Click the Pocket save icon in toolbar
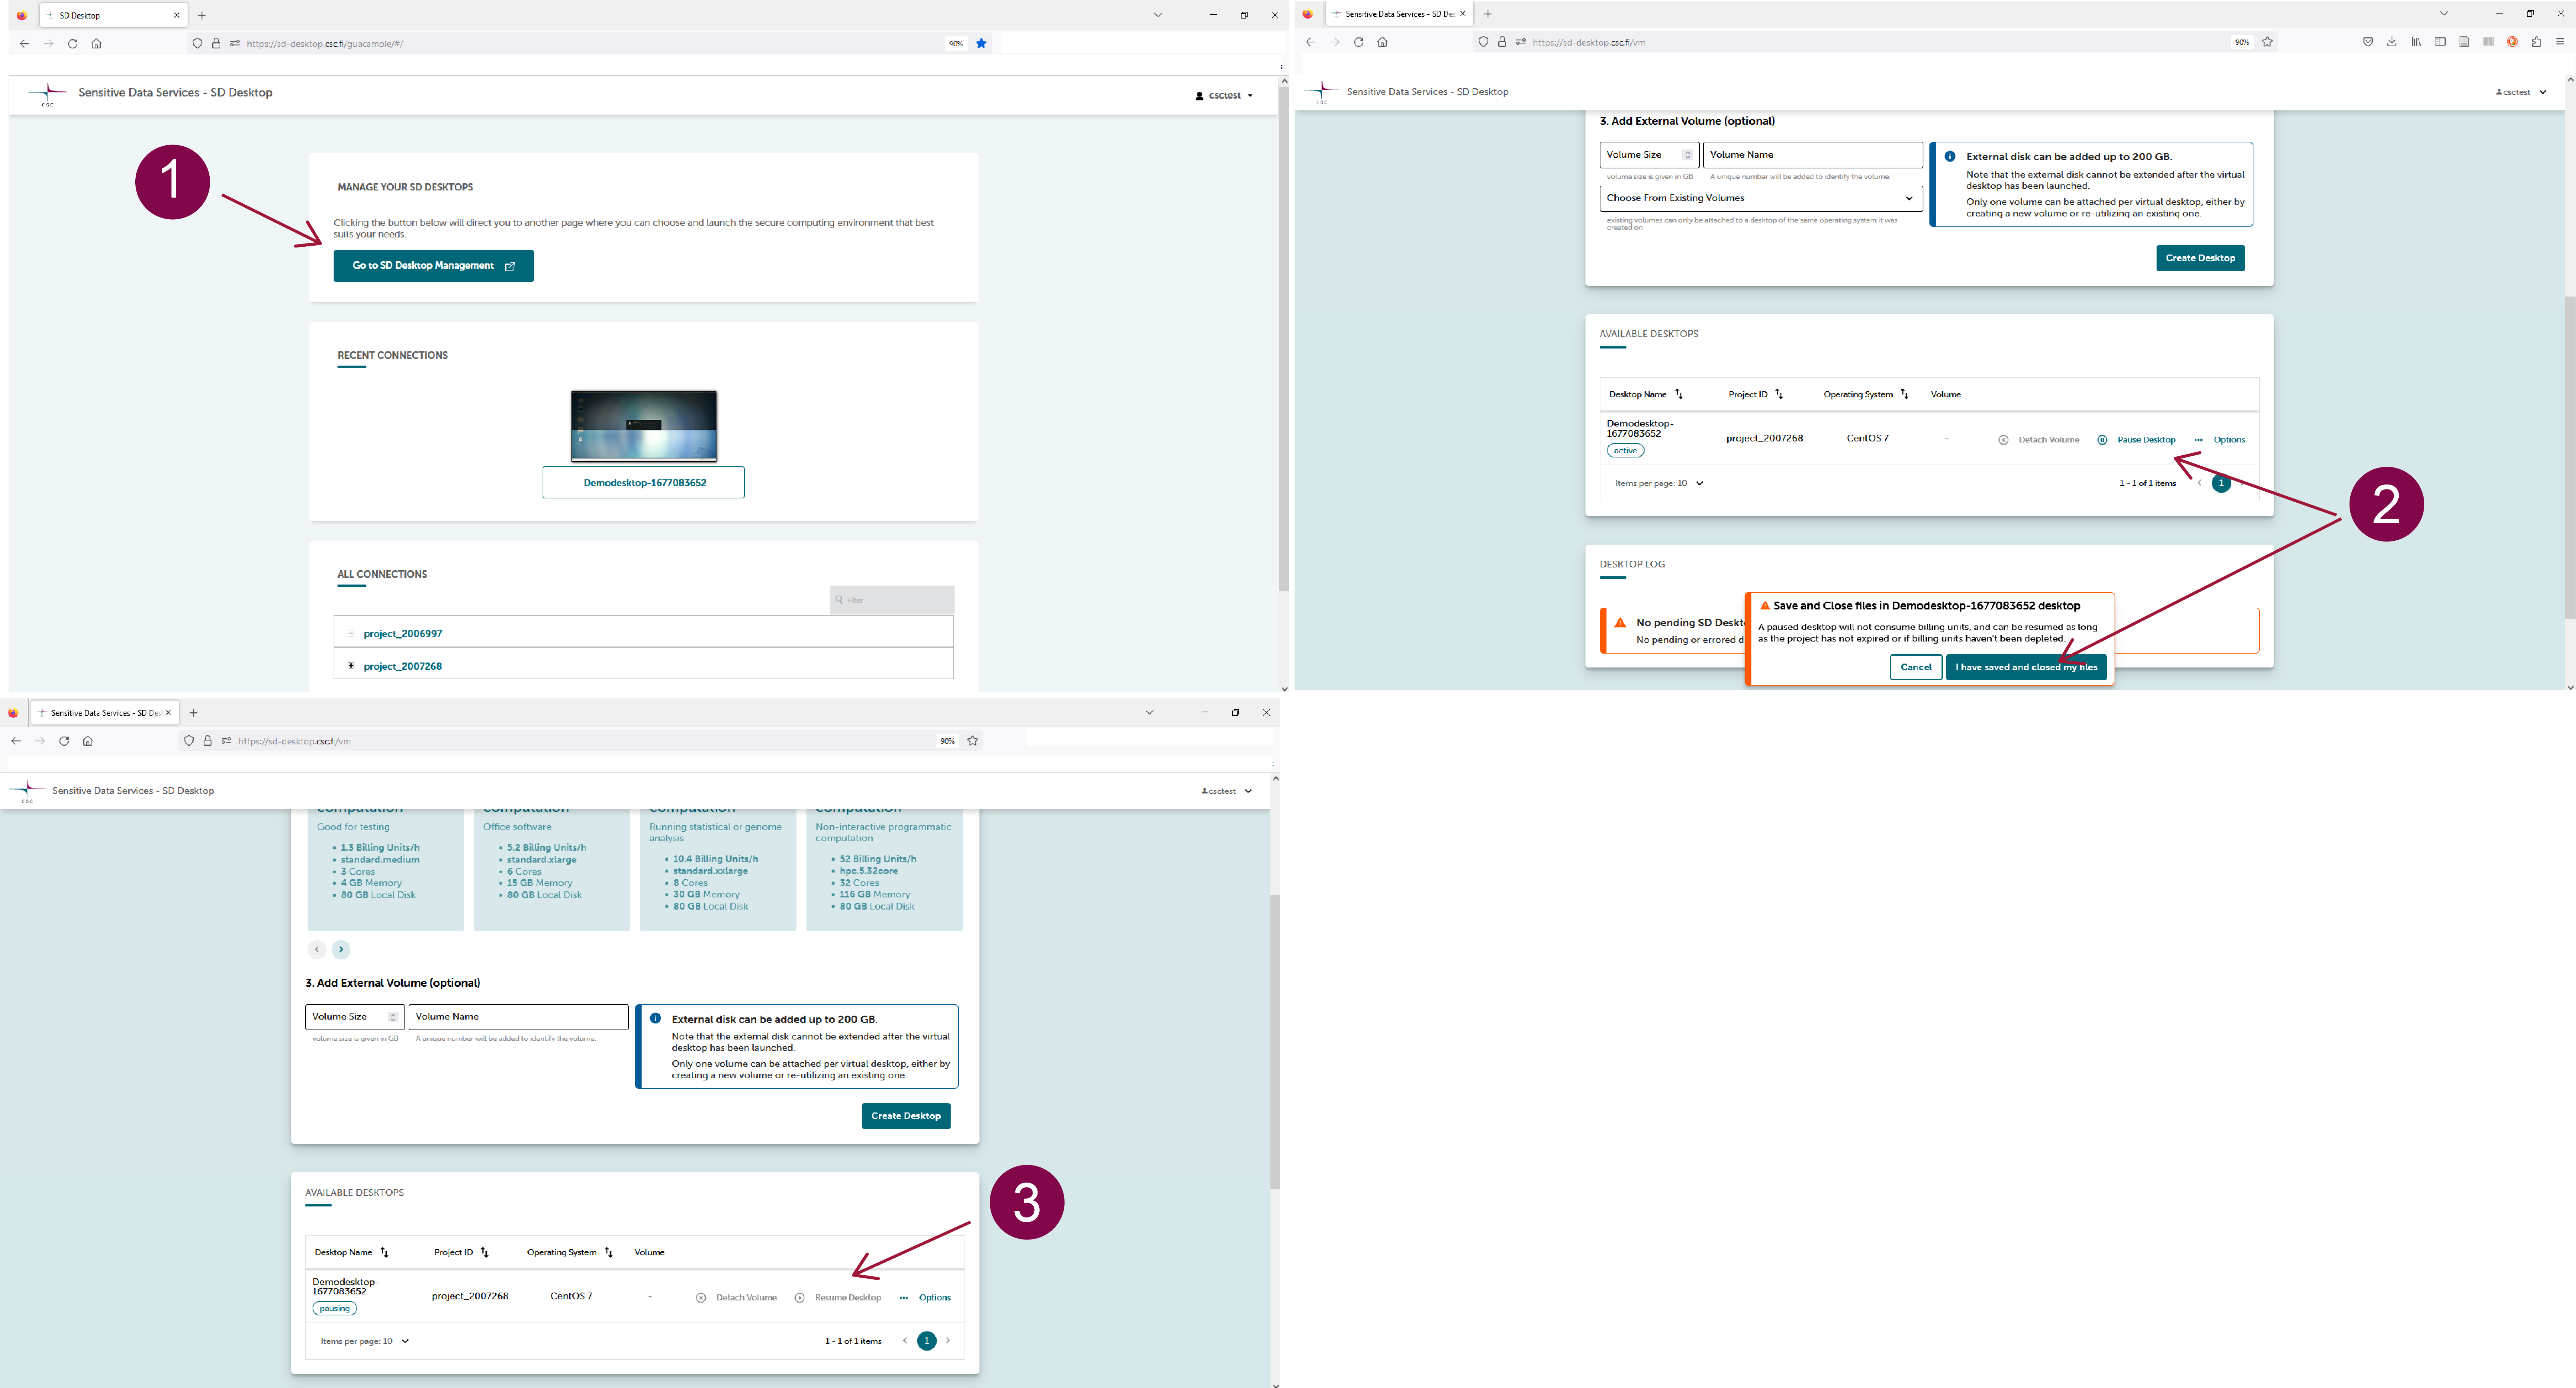 [x=2368, y=42]
